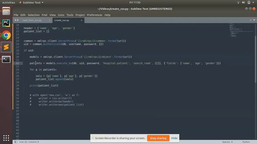Image resolution: width=257 pixels, height=144 pixels.
Task: Click the authenticate method on line 16
Action: pyautogui.click(x=52, y=44)
